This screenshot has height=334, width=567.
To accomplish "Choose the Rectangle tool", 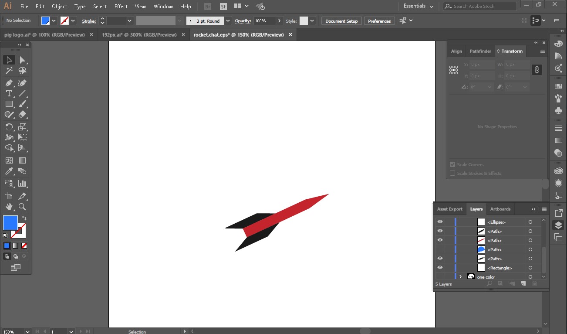I will pyautogui.click(x=9, y=104).
